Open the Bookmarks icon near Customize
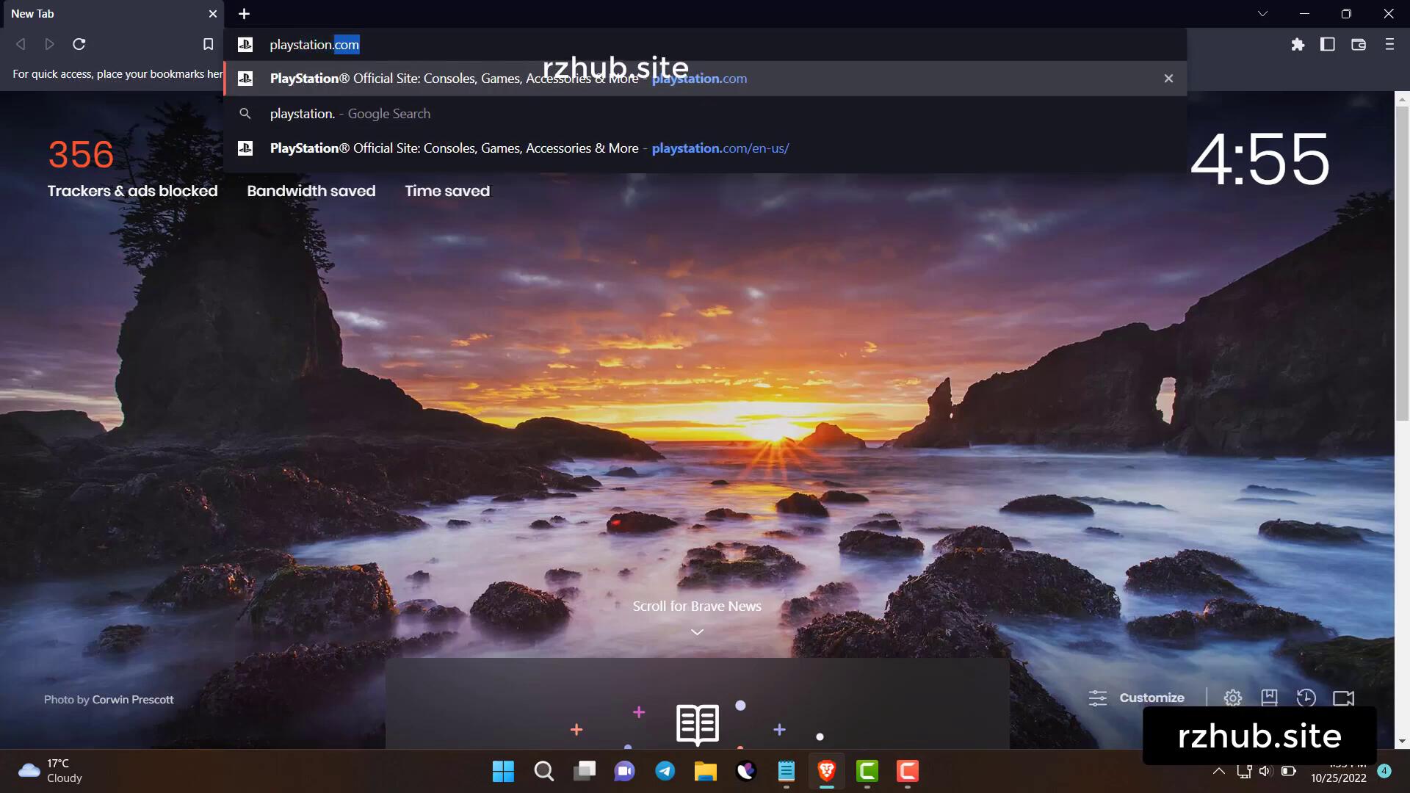The width and height of the screenshot is (1410, 793). pos(1269,698)
